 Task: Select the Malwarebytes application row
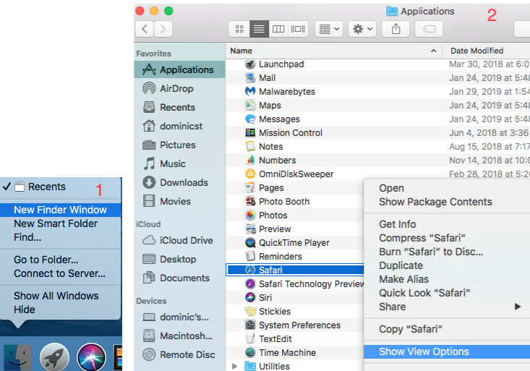377,92
